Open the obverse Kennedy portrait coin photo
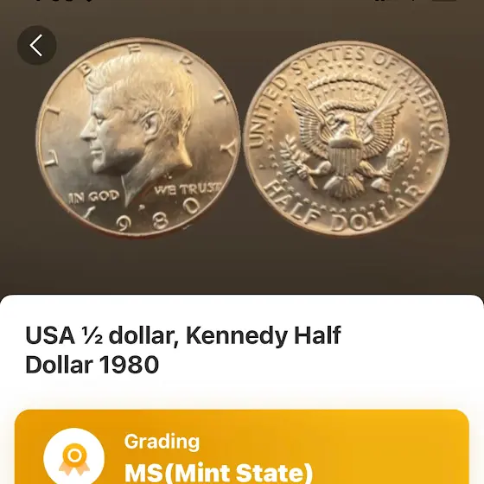The width and height of the screenshot is (484, 484). (x=138, y=137)
